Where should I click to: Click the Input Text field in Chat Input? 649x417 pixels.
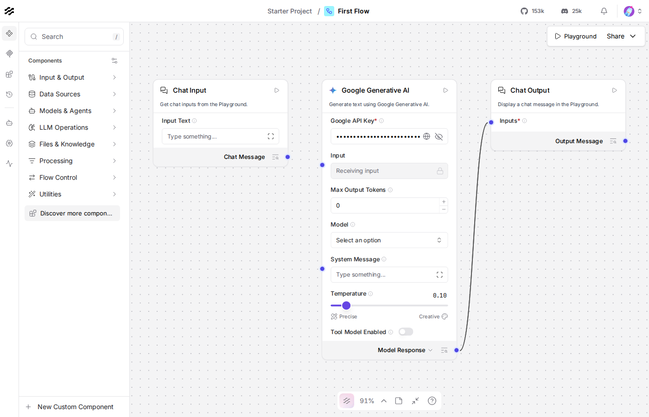(220, 136)
